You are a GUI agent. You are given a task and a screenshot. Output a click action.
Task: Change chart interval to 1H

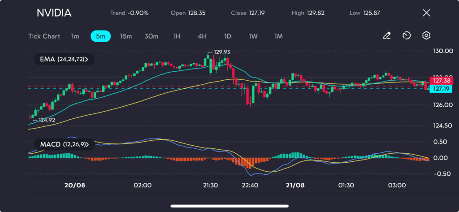coord(177,36)
